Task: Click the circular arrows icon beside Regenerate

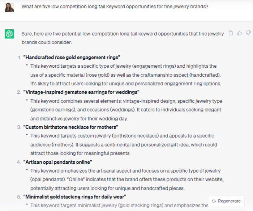Action: point(214,201)
